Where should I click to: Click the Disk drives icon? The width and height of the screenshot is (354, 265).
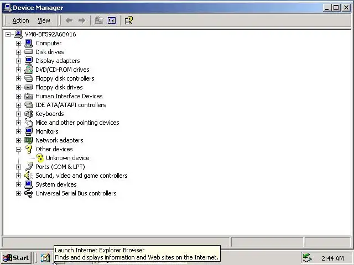coord(29,52)
